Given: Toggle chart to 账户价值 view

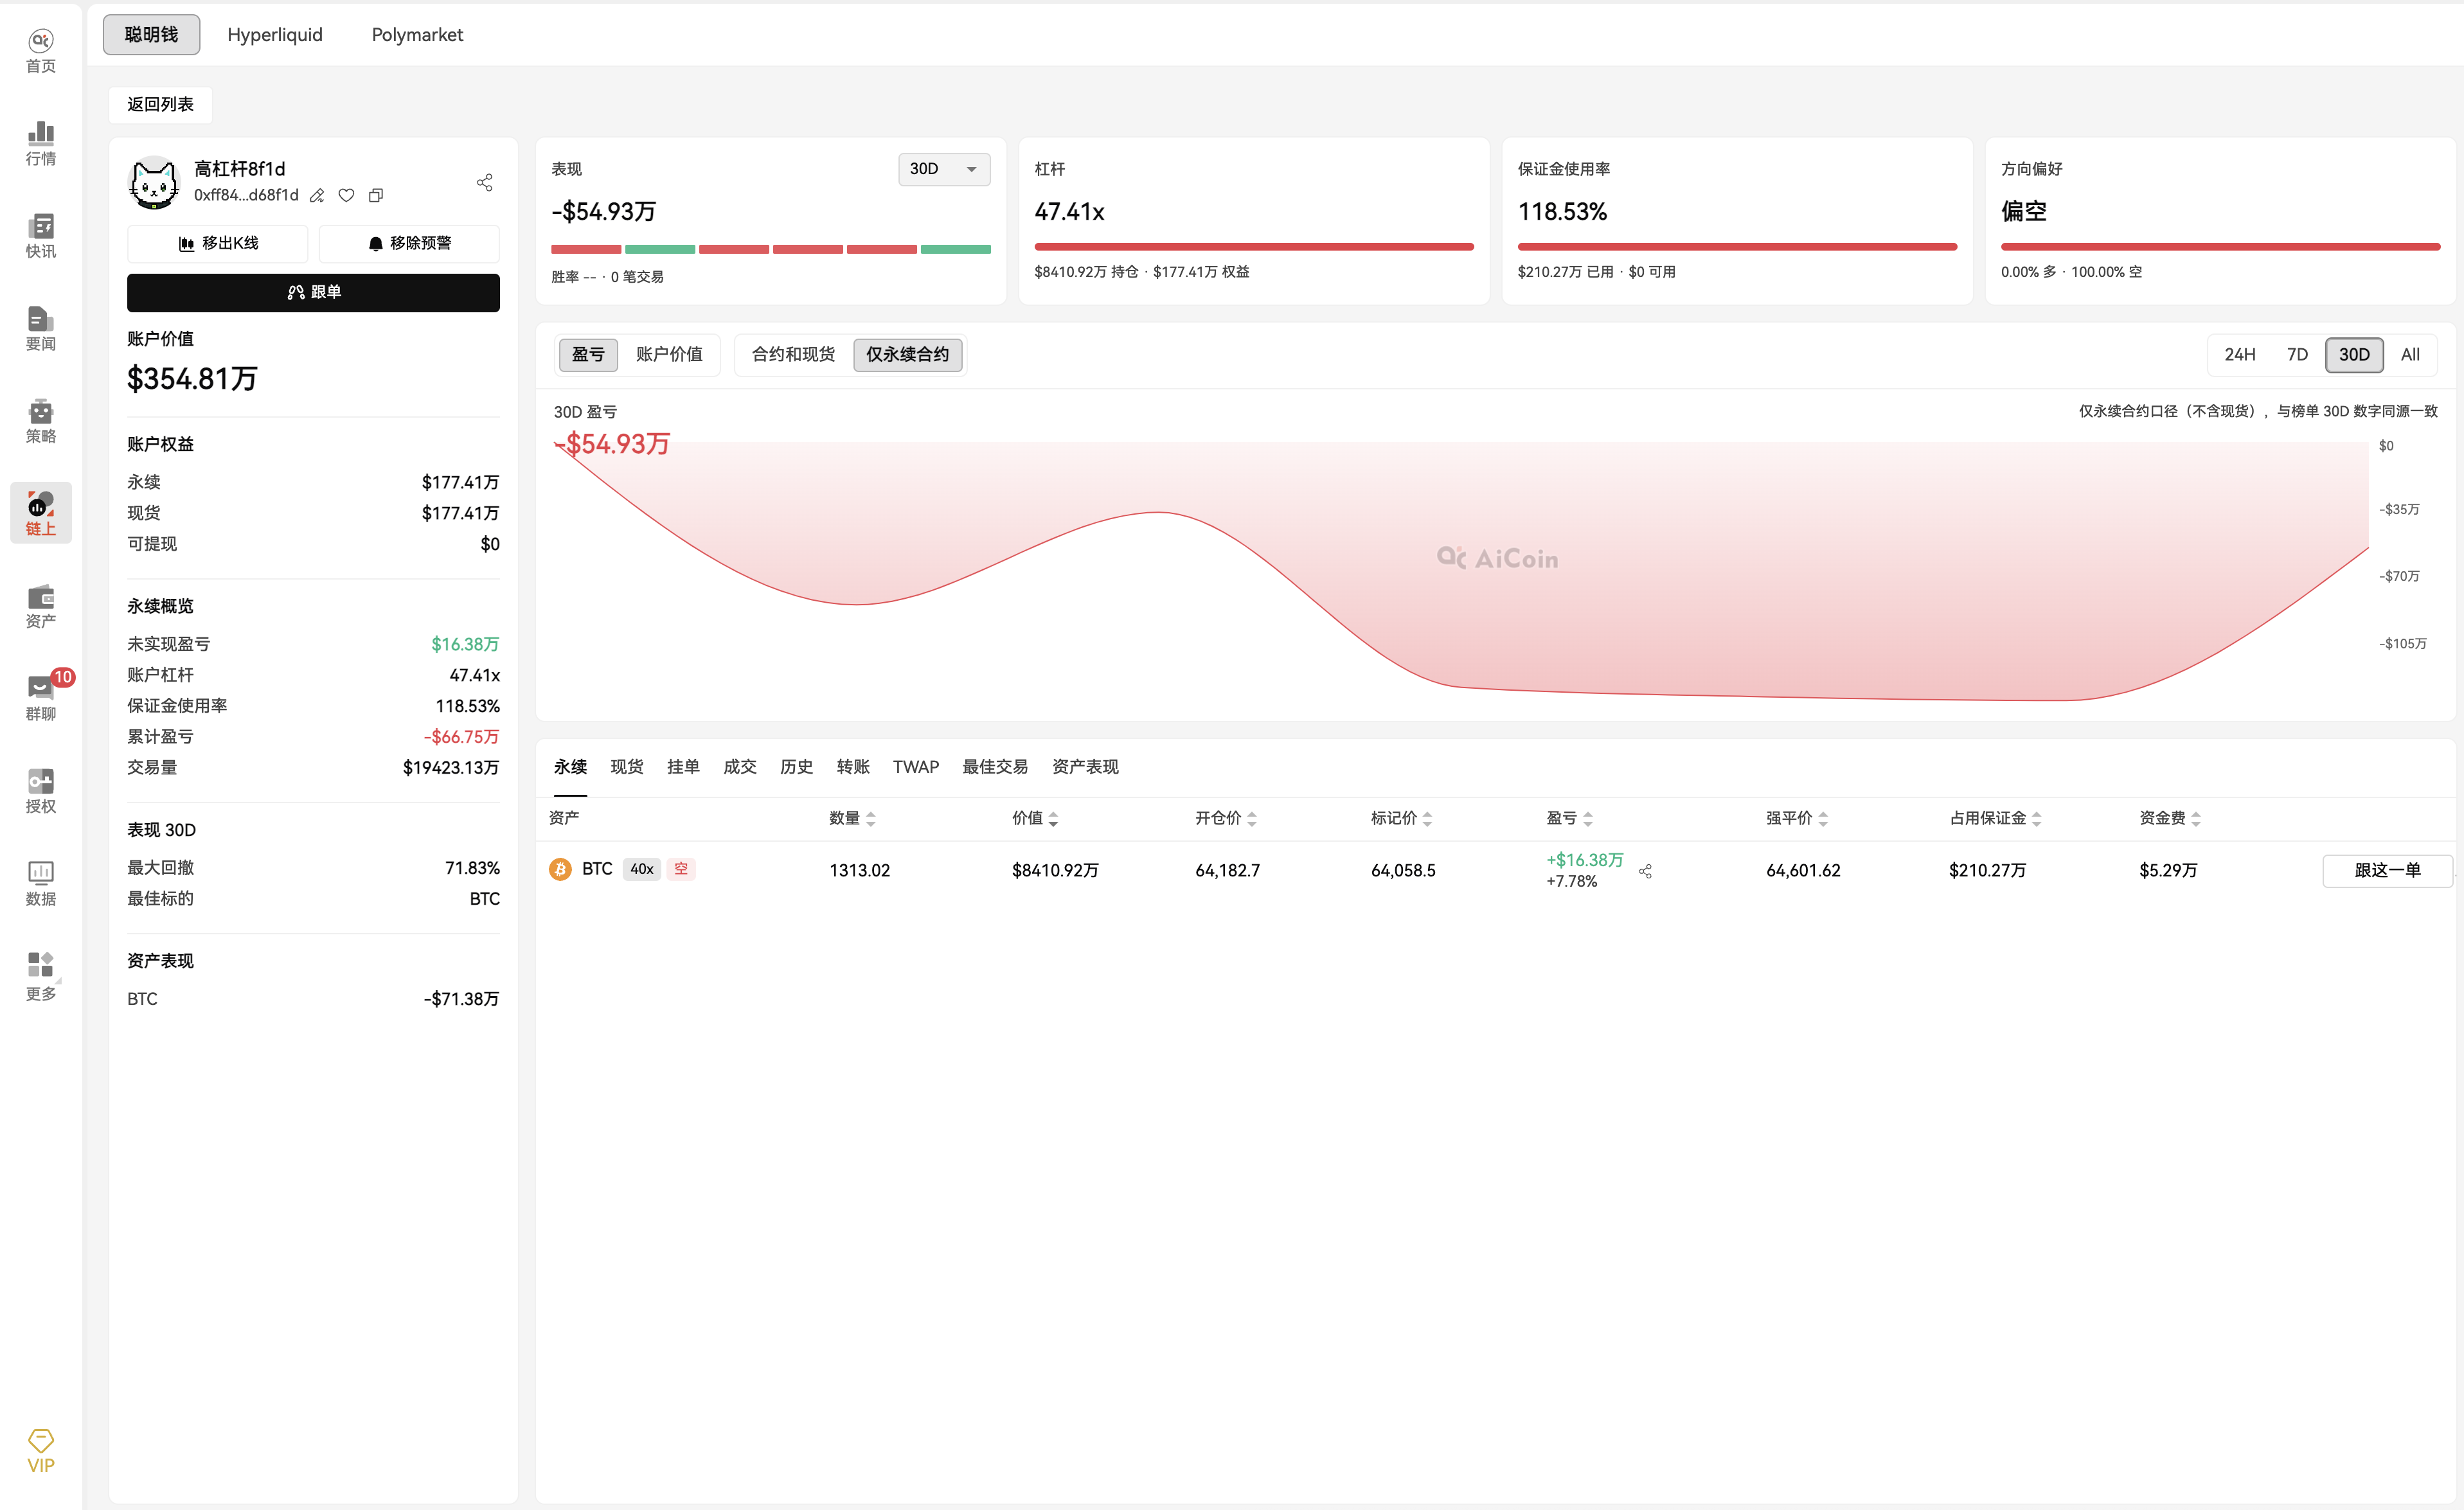Looking at the screenshot, I should coord(669,354).
